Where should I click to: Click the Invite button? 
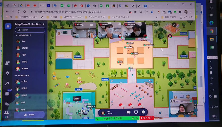click(29, 115)
